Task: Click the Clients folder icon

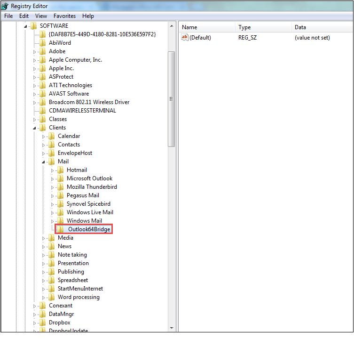Action: 42,128
